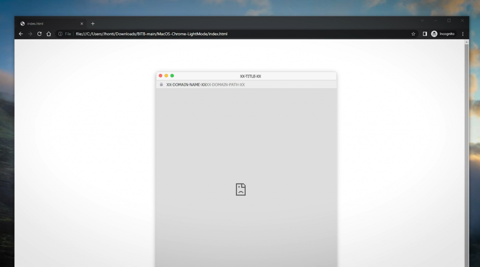Go back with the browser back arrow
Viewport: 480px width, 267px height.
click(21, 34)
